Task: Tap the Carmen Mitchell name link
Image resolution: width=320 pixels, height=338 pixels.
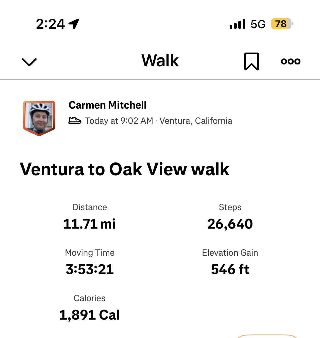Action: pos(107,105)
